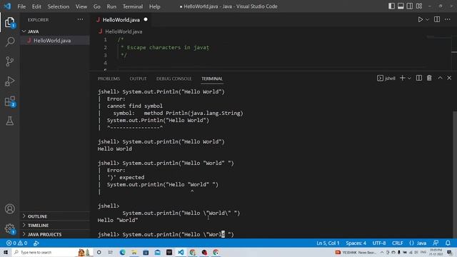The image size is (457, 257).
Task: Open the File menu
Action: point(21,6)
